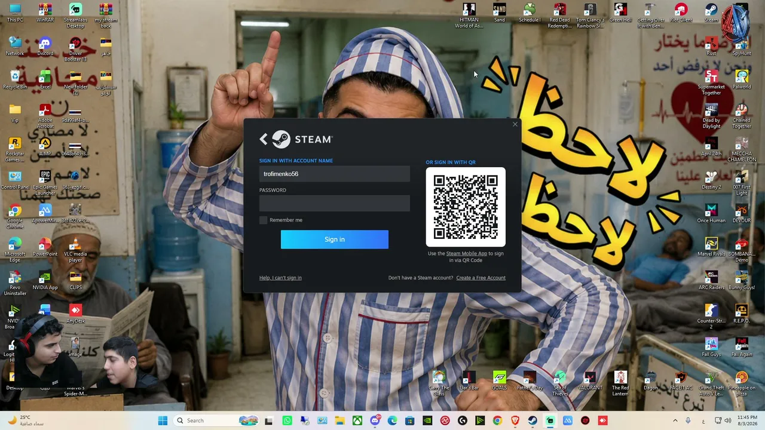Click the Steam sign-in QR code

point(466,207)
